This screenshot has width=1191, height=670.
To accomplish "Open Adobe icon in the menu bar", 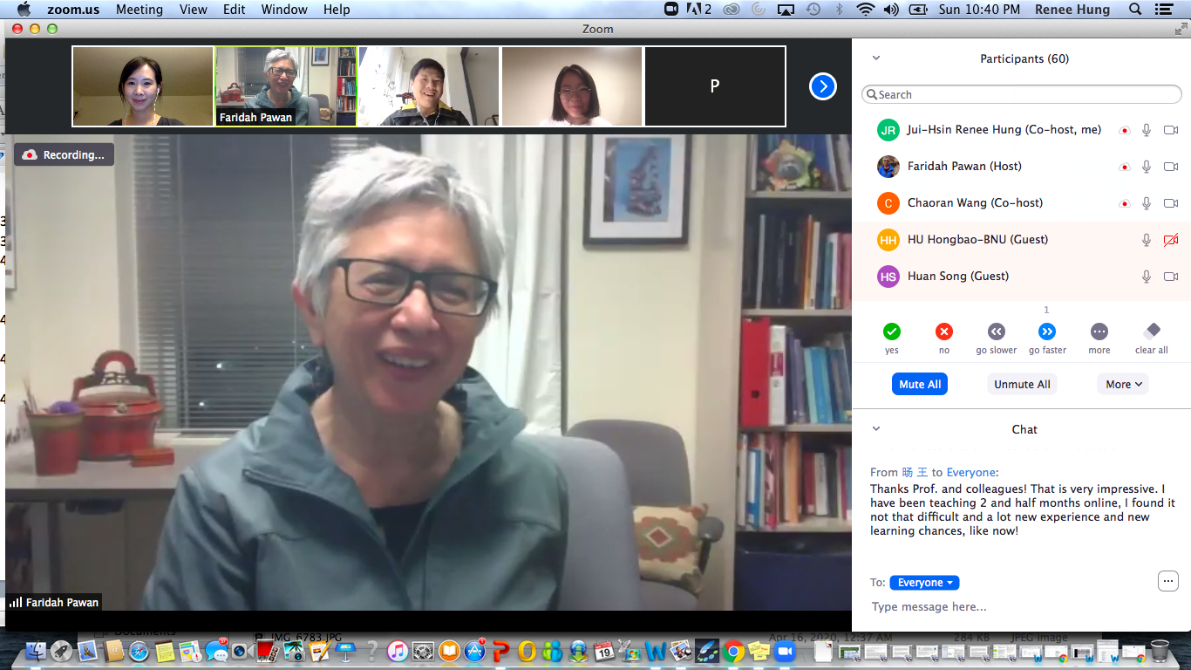I will (699, 10).
